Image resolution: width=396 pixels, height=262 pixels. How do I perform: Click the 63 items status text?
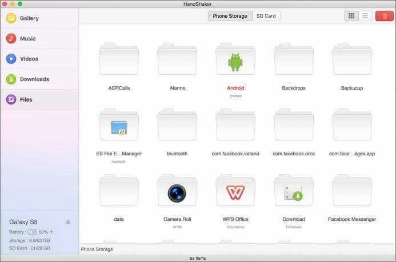point(198,258)
